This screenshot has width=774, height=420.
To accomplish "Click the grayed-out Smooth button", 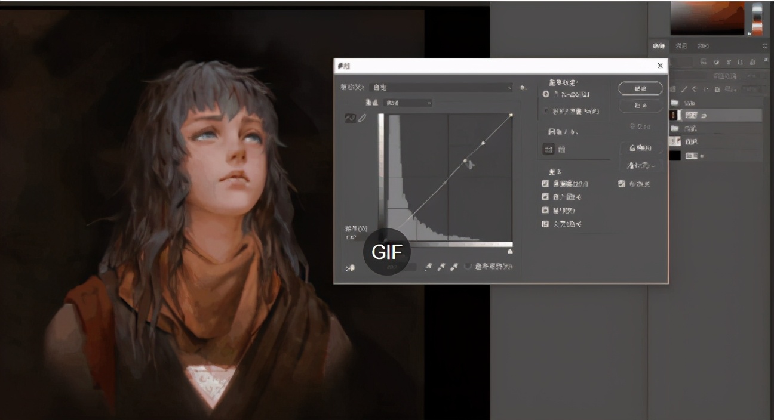I will (640, 127).
